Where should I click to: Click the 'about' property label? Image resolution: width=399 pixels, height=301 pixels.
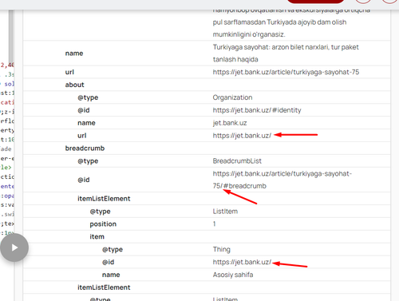pyautogui.click(x=74, y=85)
